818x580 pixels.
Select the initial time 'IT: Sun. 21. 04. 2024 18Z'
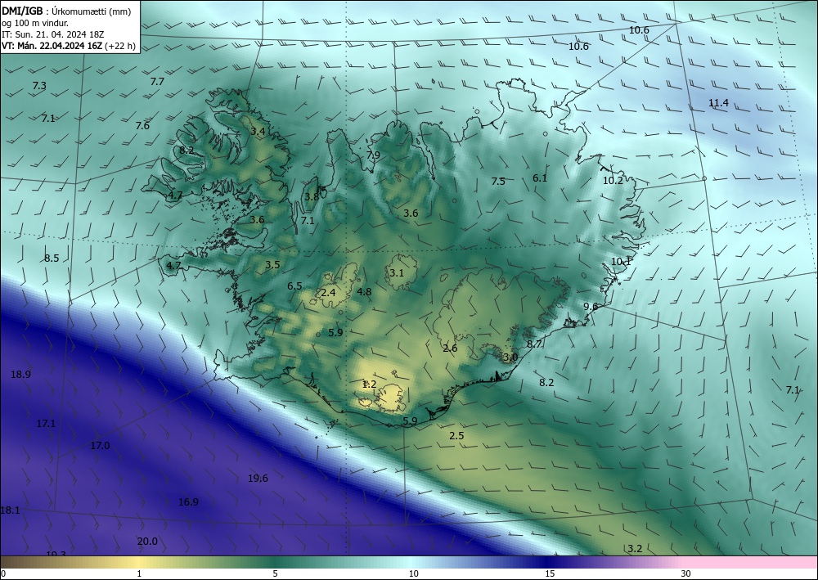[52, 34]
